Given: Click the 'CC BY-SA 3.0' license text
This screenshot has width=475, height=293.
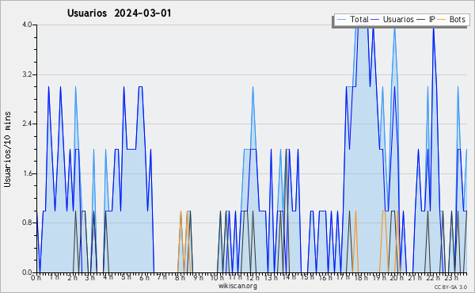Looking at the screenshot, I should point(450,287).
